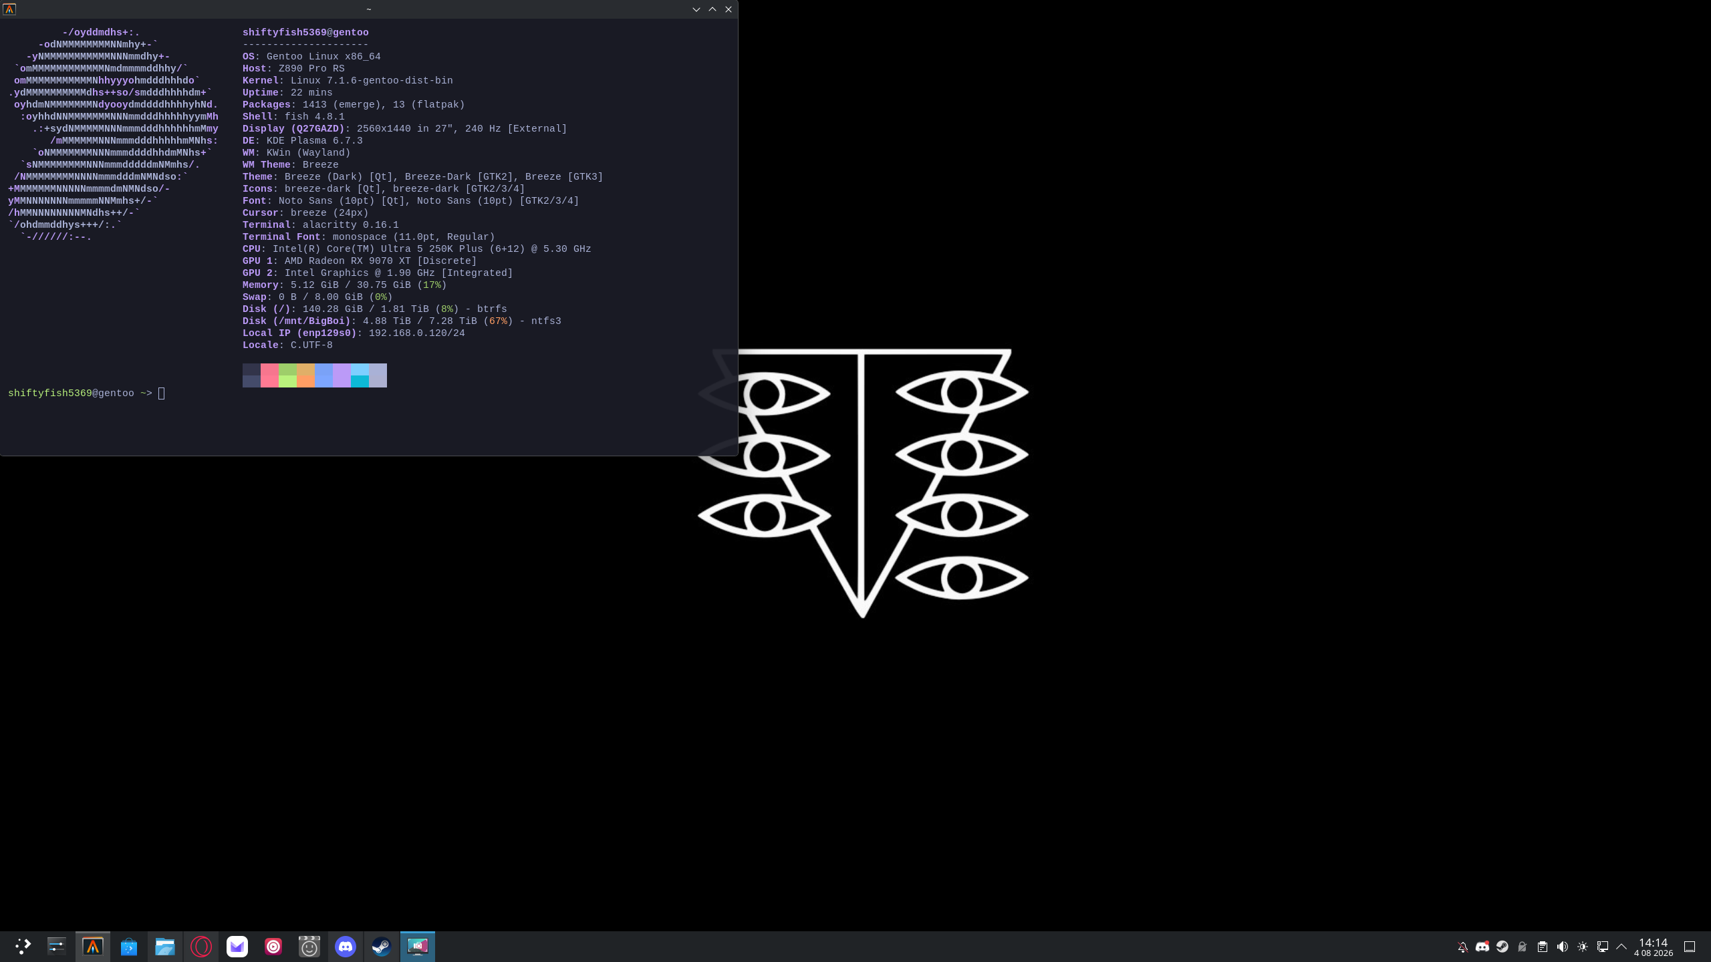Click the "Memory: 5.12 GiB / 30.75 GiB" line
Screen dimensions: 1711x962
click(x=345, y=285)
